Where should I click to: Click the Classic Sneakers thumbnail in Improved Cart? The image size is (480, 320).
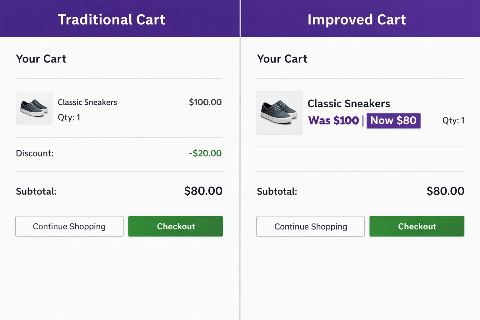point(279,113)
